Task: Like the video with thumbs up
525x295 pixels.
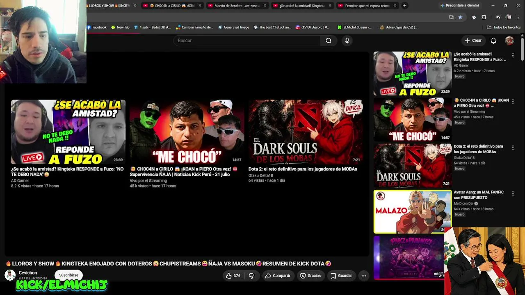Action: click(x=233, y=276)
